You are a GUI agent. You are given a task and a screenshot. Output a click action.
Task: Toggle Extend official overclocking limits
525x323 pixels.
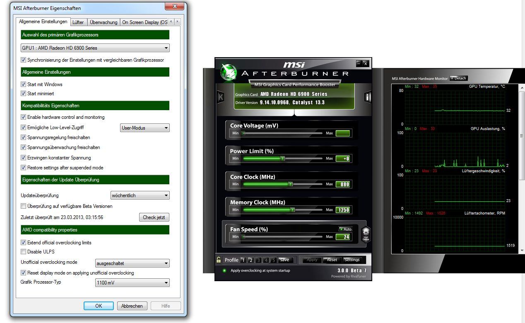tap(23, 243)
